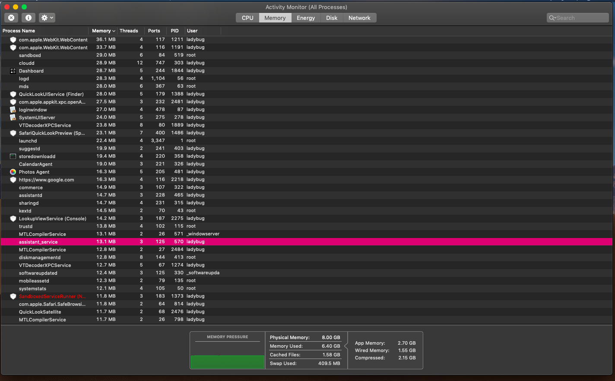The image size is (615, 381).
Task: Click the quit process (X) toolbar button
Action: 11,18
